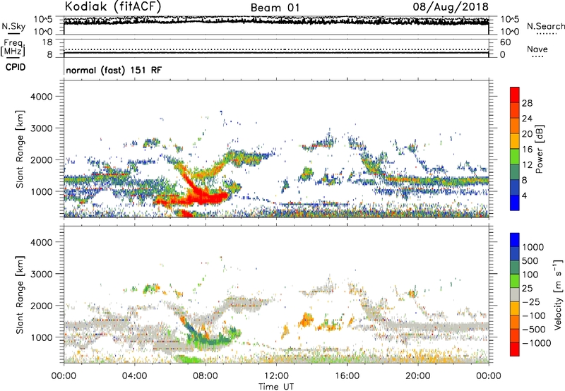The image size is (565, 391).
Task: Click the "16" label on Power colorbar
Action: [527, 150]
